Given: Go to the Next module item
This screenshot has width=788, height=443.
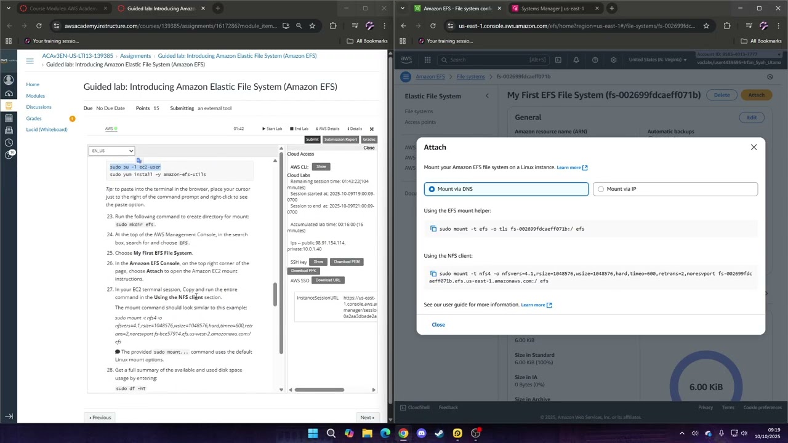Looking at the screenshot, I should pos(367,418).
